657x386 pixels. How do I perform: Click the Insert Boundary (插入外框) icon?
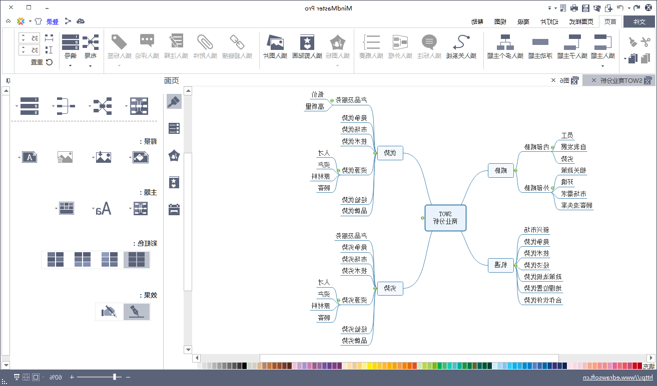click(x=400, y=42)
